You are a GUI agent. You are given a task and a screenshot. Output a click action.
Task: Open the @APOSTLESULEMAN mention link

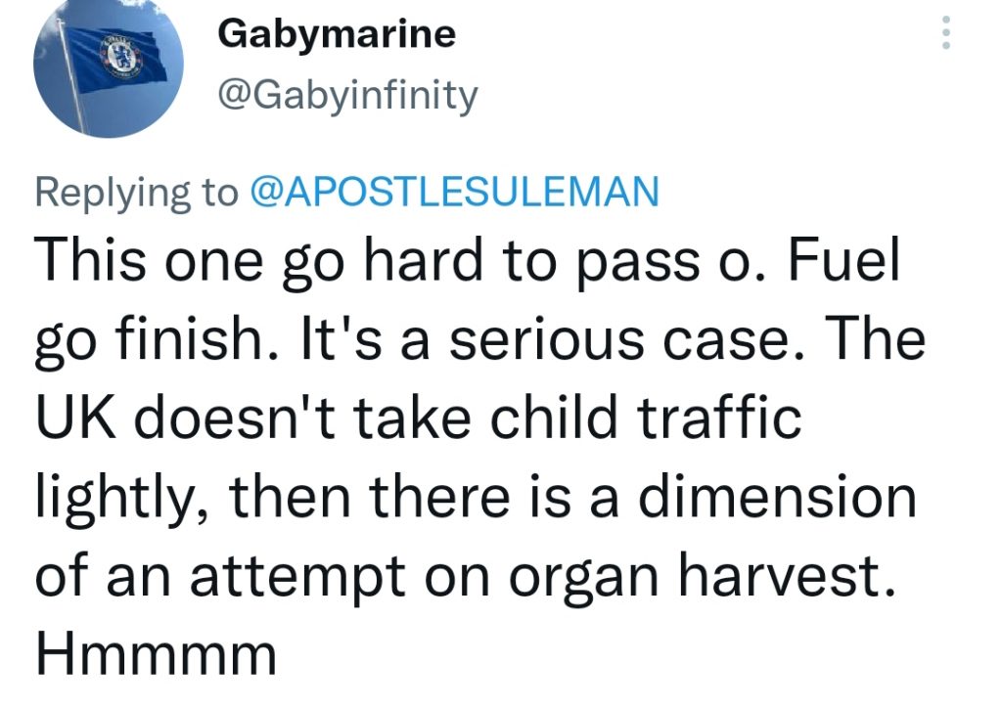(x=454, y=192)
